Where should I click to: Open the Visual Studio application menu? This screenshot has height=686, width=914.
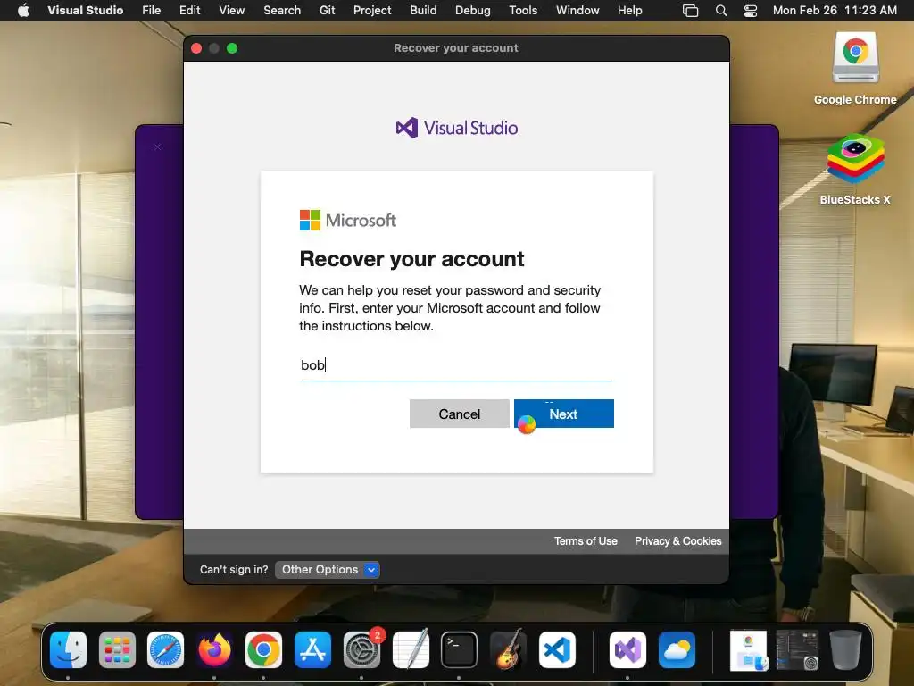85,10
